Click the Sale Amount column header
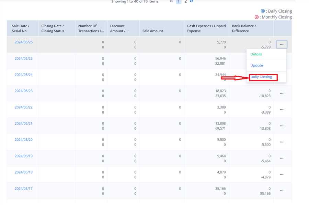Viewport: 309px width, 205px height. pyautogui.click(x=153, y=31)
